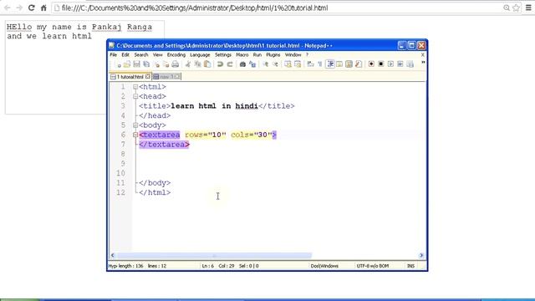
Task: Open Find with the binoculars icon
Action: coord(242,64)
